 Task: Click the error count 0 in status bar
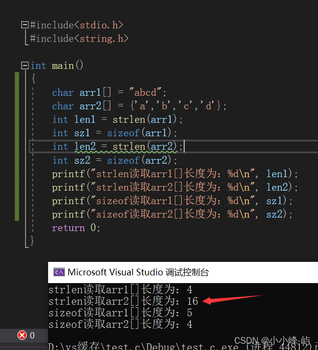click(32, 335)
